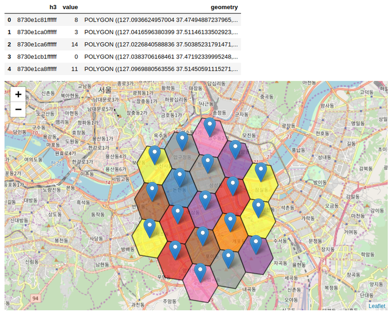Image resolution: width=390 pixels, height=313 pixels.
Task: Select the marker on the red 양재동 hexagon
Action: click(x=175, y=251)
